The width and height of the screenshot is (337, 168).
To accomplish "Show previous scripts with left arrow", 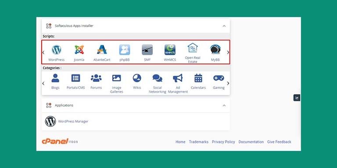I will (43, 52).
